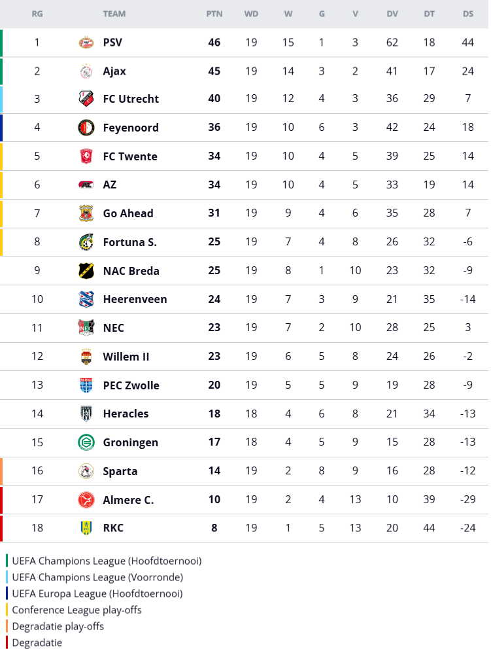Click the PSV club logo
491x655 pixels.
point(86,43)
